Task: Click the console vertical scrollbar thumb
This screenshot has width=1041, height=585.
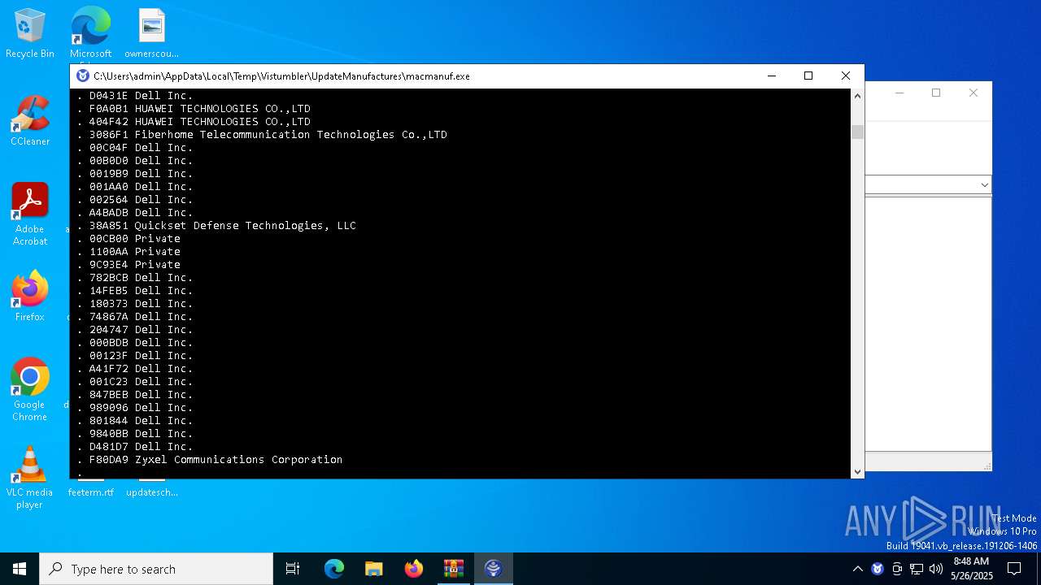Action: [857, 132]
